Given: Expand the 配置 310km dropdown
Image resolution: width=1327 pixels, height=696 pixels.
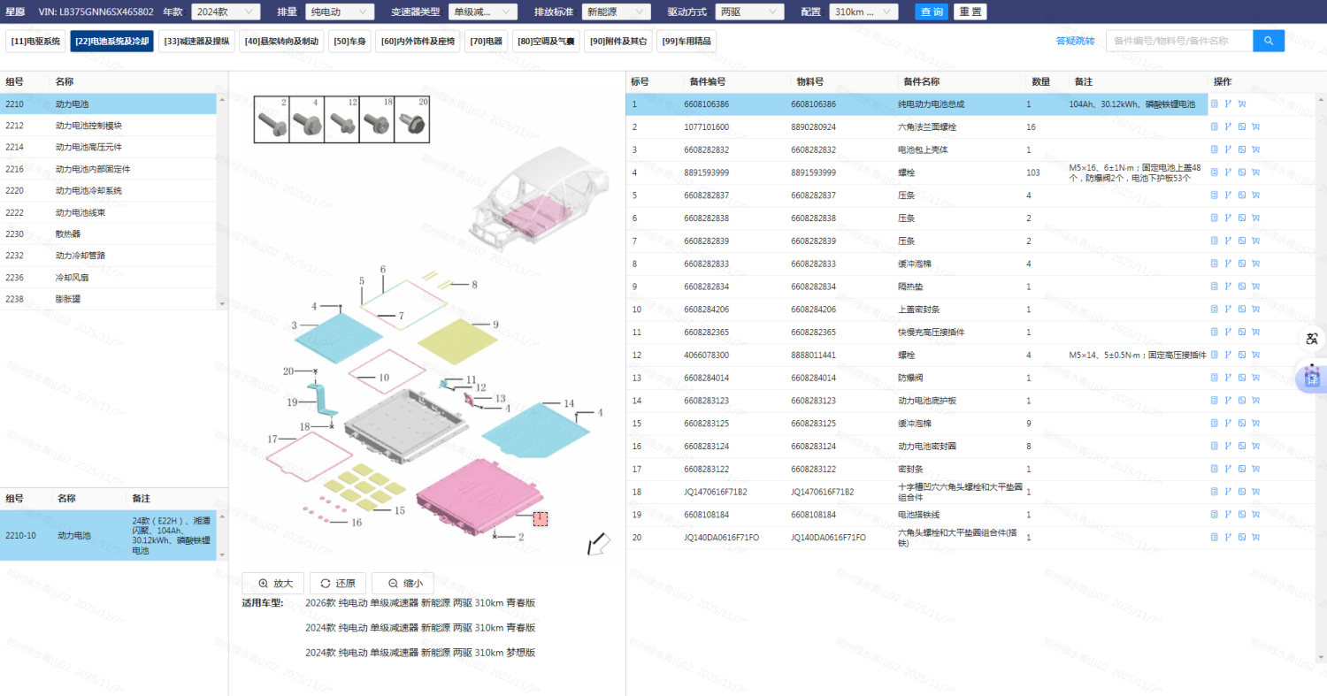Looking at the screenshot, I should [x=863, y=11].
